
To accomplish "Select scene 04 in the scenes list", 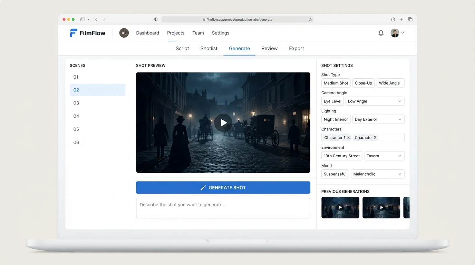I will [98, 116].
